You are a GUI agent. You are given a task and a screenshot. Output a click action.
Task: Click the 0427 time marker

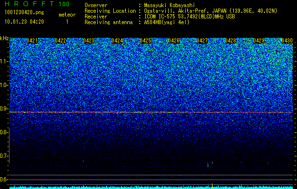[x=202, y=41]
